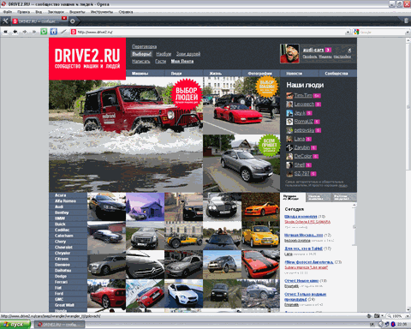Open the Google search engine icon dropdown
411x329 pixels.
[x=356, y=32]
